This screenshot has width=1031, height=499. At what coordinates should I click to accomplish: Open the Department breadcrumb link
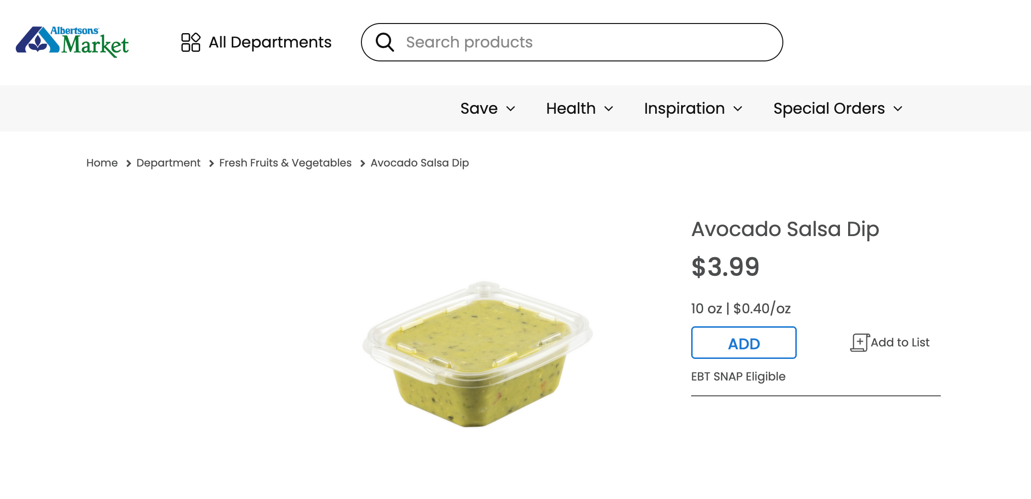pyautogui.click(x=168, y=163)
